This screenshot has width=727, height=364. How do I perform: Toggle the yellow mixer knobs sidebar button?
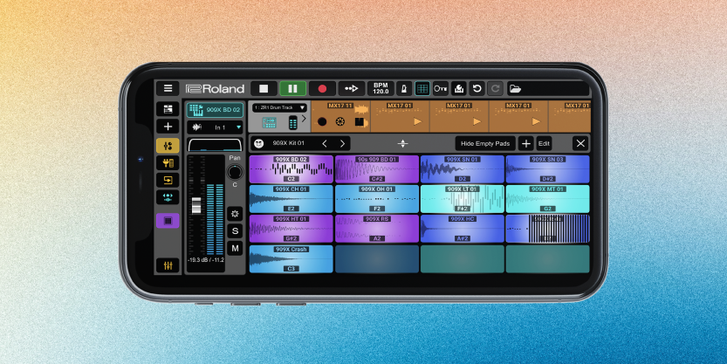click(168, 146)
